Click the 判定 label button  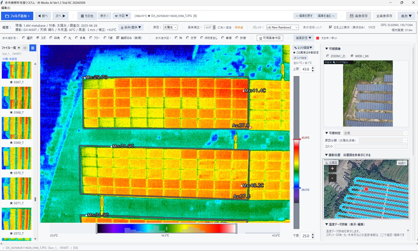pos(372,27)
